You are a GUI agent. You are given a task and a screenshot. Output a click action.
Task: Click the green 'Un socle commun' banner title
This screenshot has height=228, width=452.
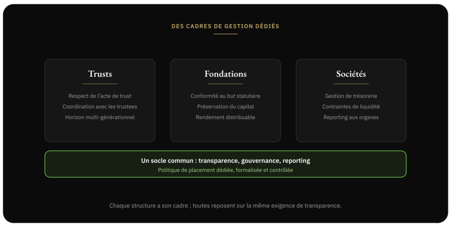[226, 161]
